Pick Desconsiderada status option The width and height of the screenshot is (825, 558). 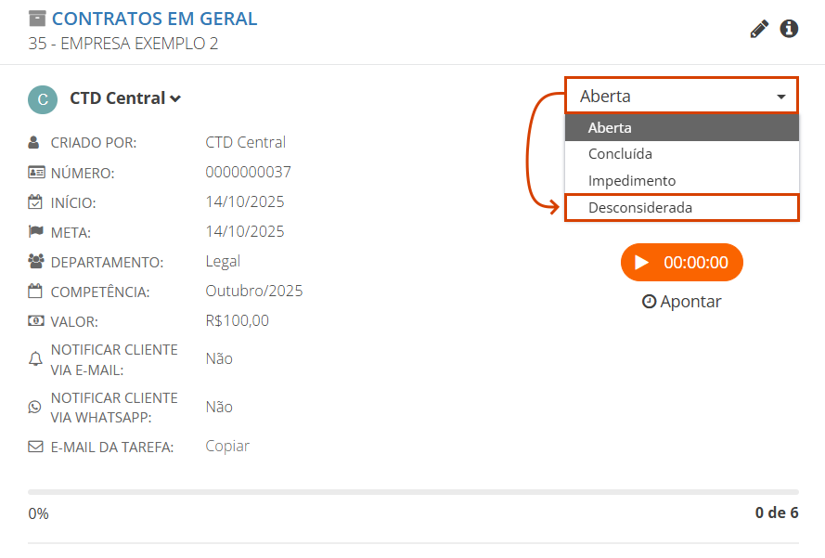[681, 208]
